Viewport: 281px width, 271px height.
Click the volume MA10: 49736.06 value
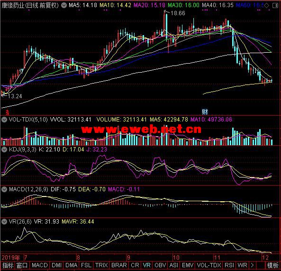tap(211, 120)
